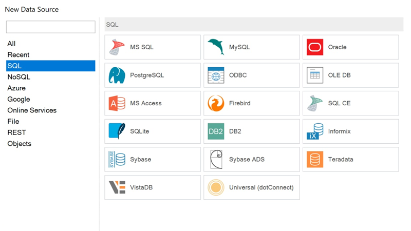Click the green DB2 icon
411x231 pixels.
(x=216, y=131)
